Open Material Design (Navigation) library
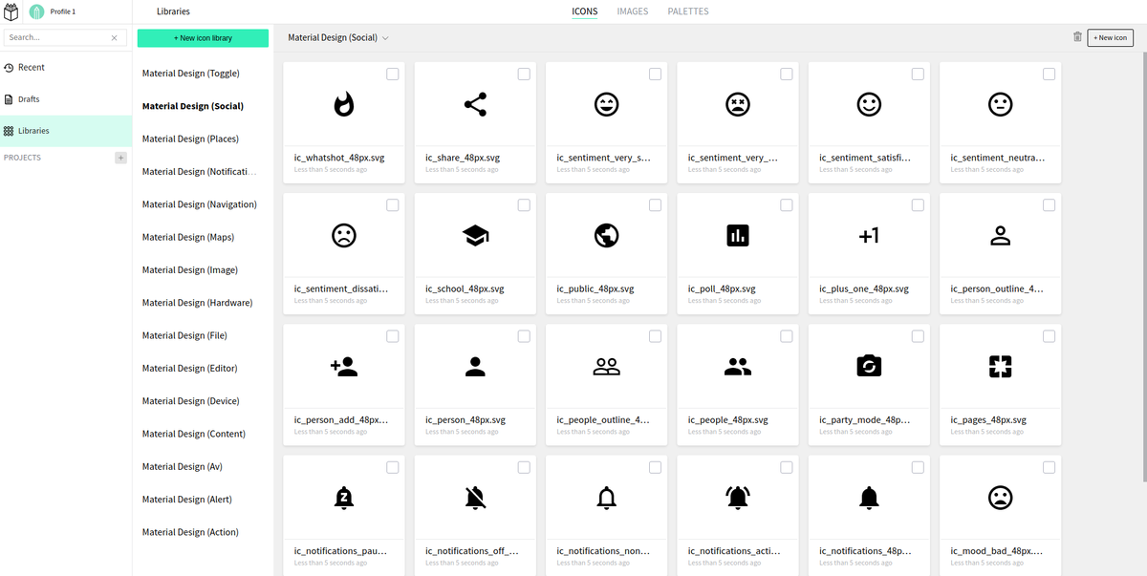This screenshot has width=1147, height=576. click(x=200, y=204)
